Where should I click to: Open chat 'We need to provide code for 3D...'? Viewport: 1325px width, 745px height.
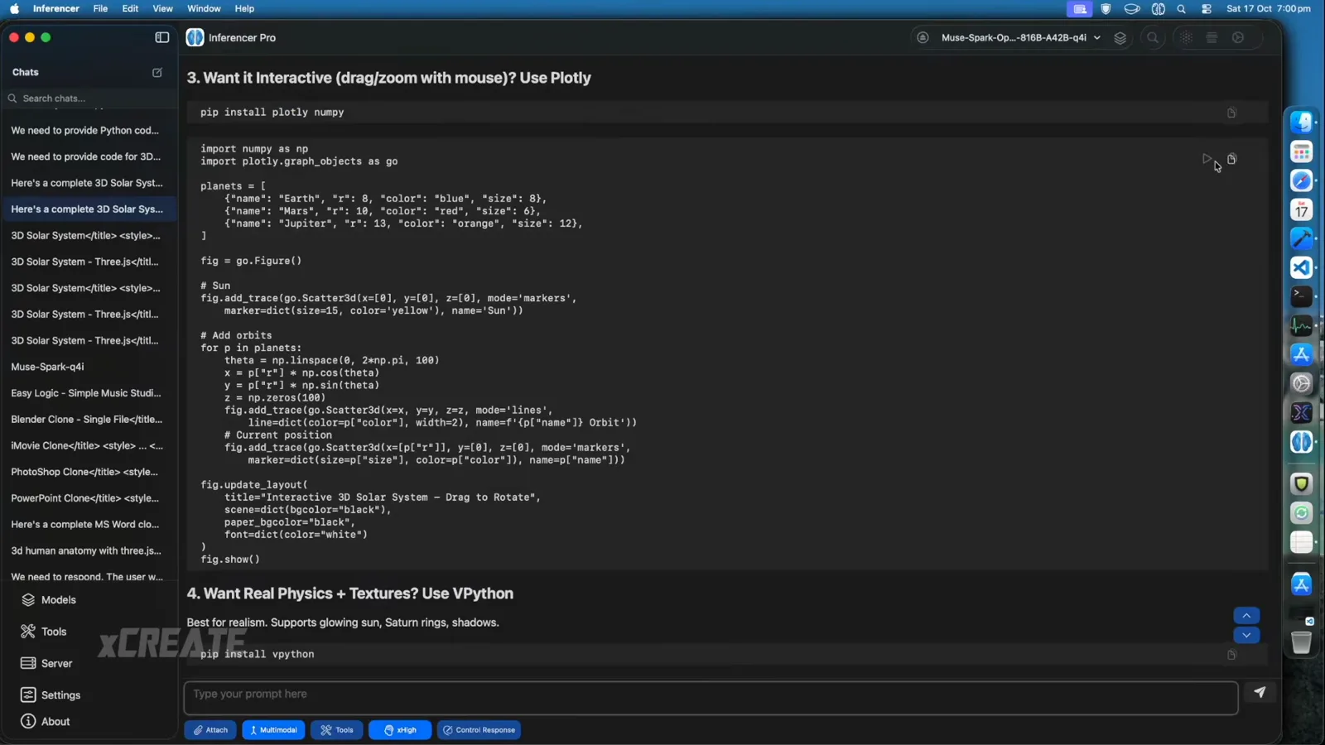(x=89, y=156)
